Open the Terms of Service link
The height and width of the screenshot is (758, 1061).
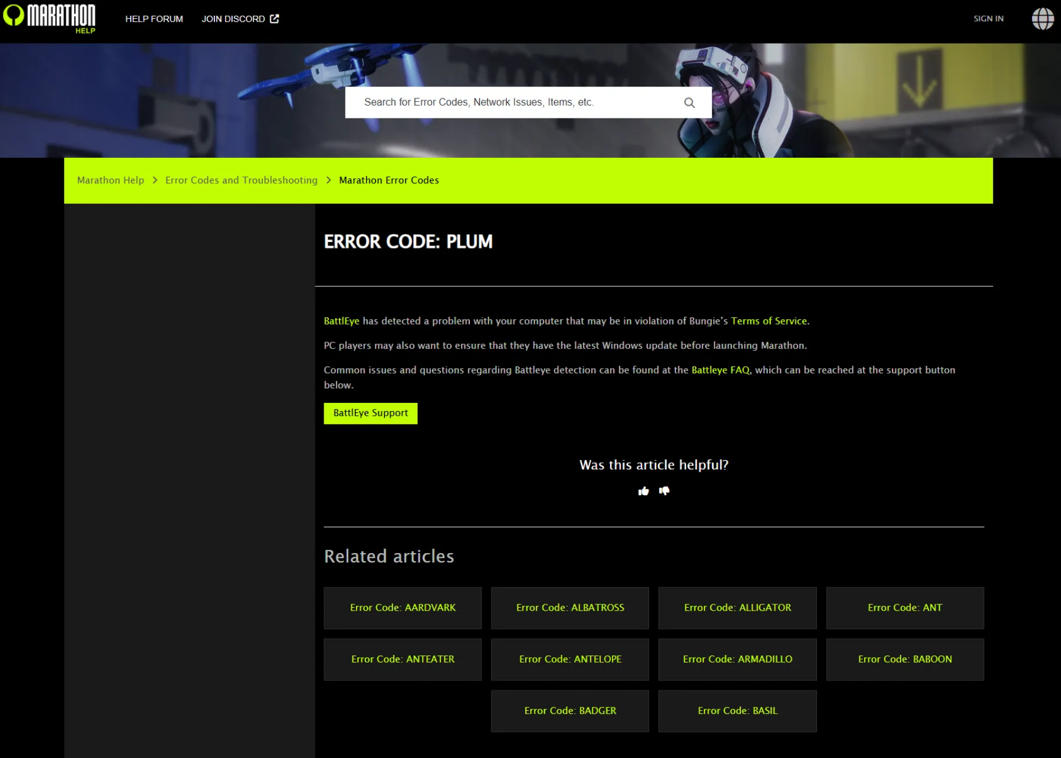pyautogui.click(x=769, y=321)
